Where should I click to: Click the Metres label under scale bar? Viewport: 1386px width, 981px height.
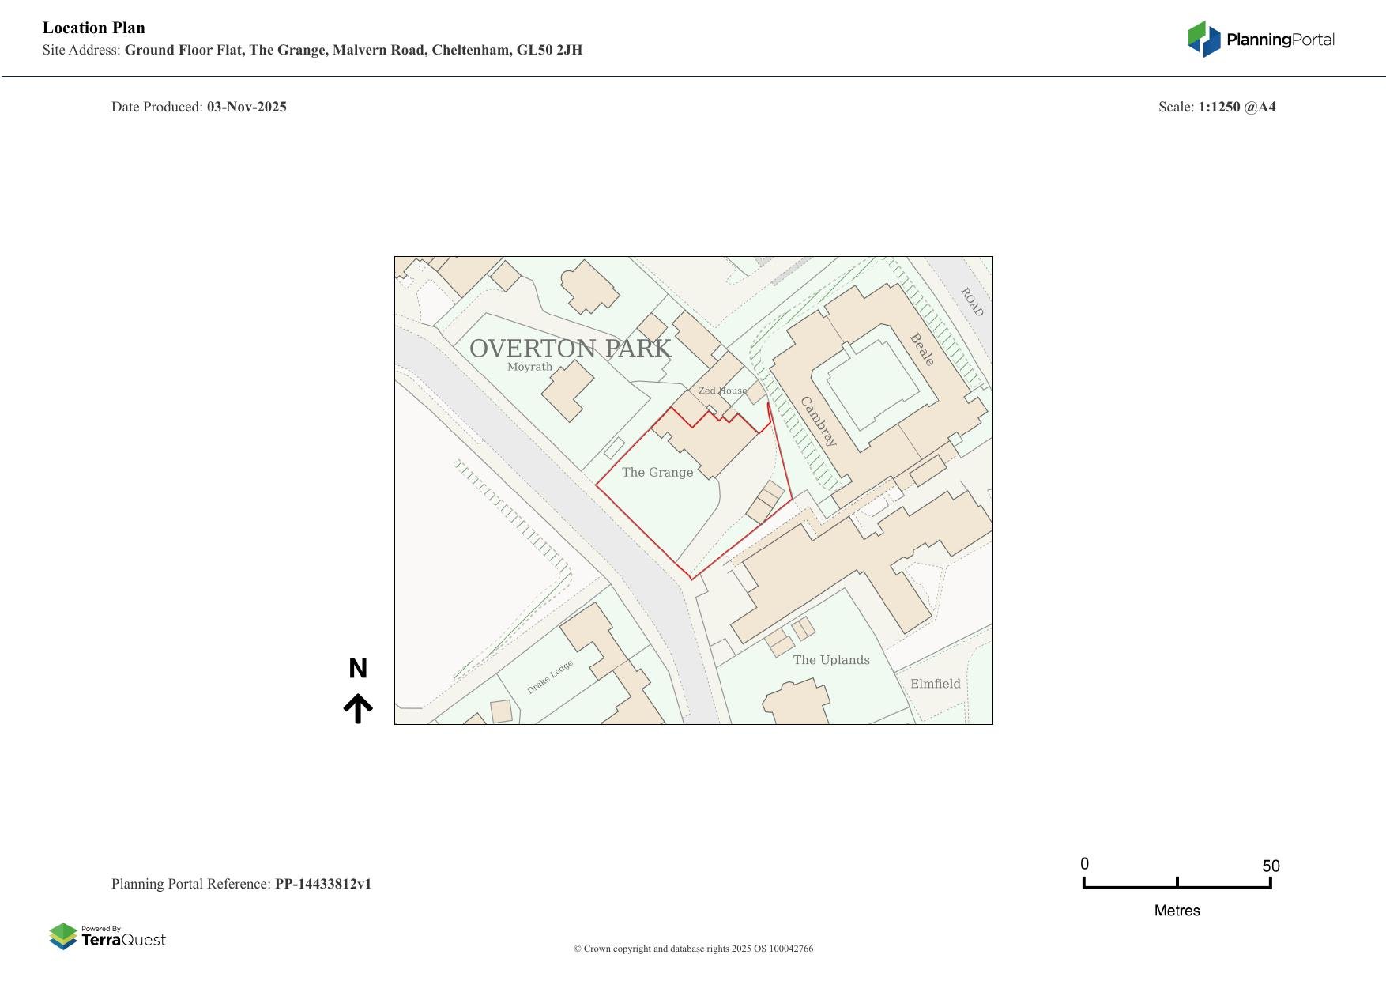(x=1177, y=911)
